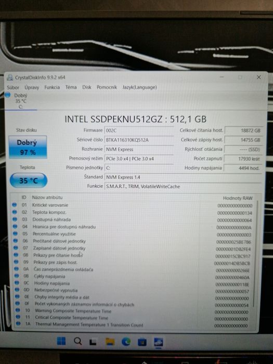The image size is (273, 364).
Task: Select the Prečítané dátové jednotky row
Action: coord(132,241)
